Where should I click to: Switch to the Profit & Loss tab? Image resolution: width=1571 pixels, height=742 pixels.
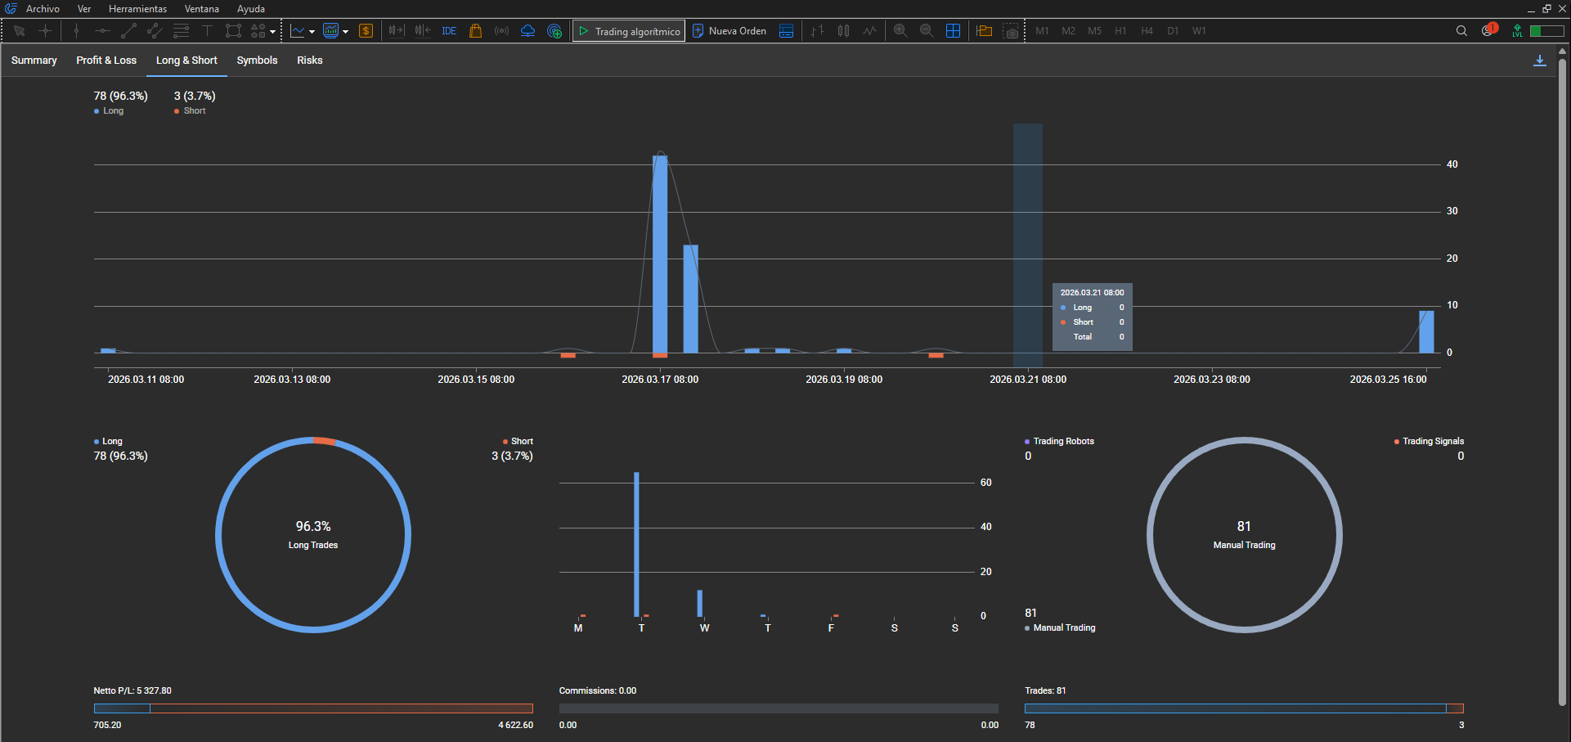pos(106,61)
